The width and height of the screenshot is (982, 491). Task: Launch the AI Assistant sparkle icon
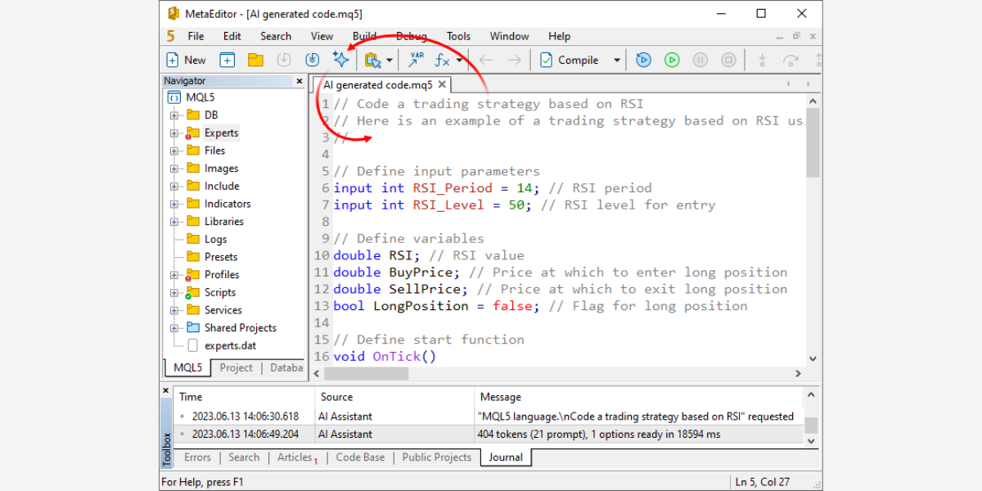coord(340,60)
